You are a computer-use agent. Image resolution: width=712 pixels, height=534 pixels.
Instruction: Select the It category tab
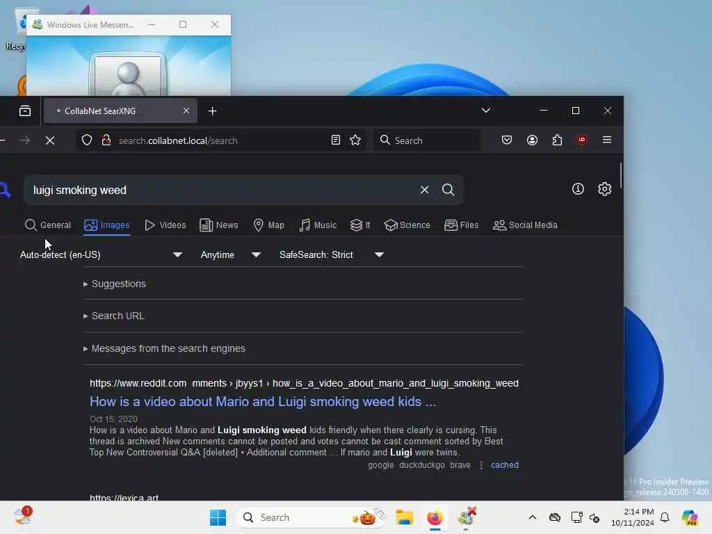click(x=360, y=225)
